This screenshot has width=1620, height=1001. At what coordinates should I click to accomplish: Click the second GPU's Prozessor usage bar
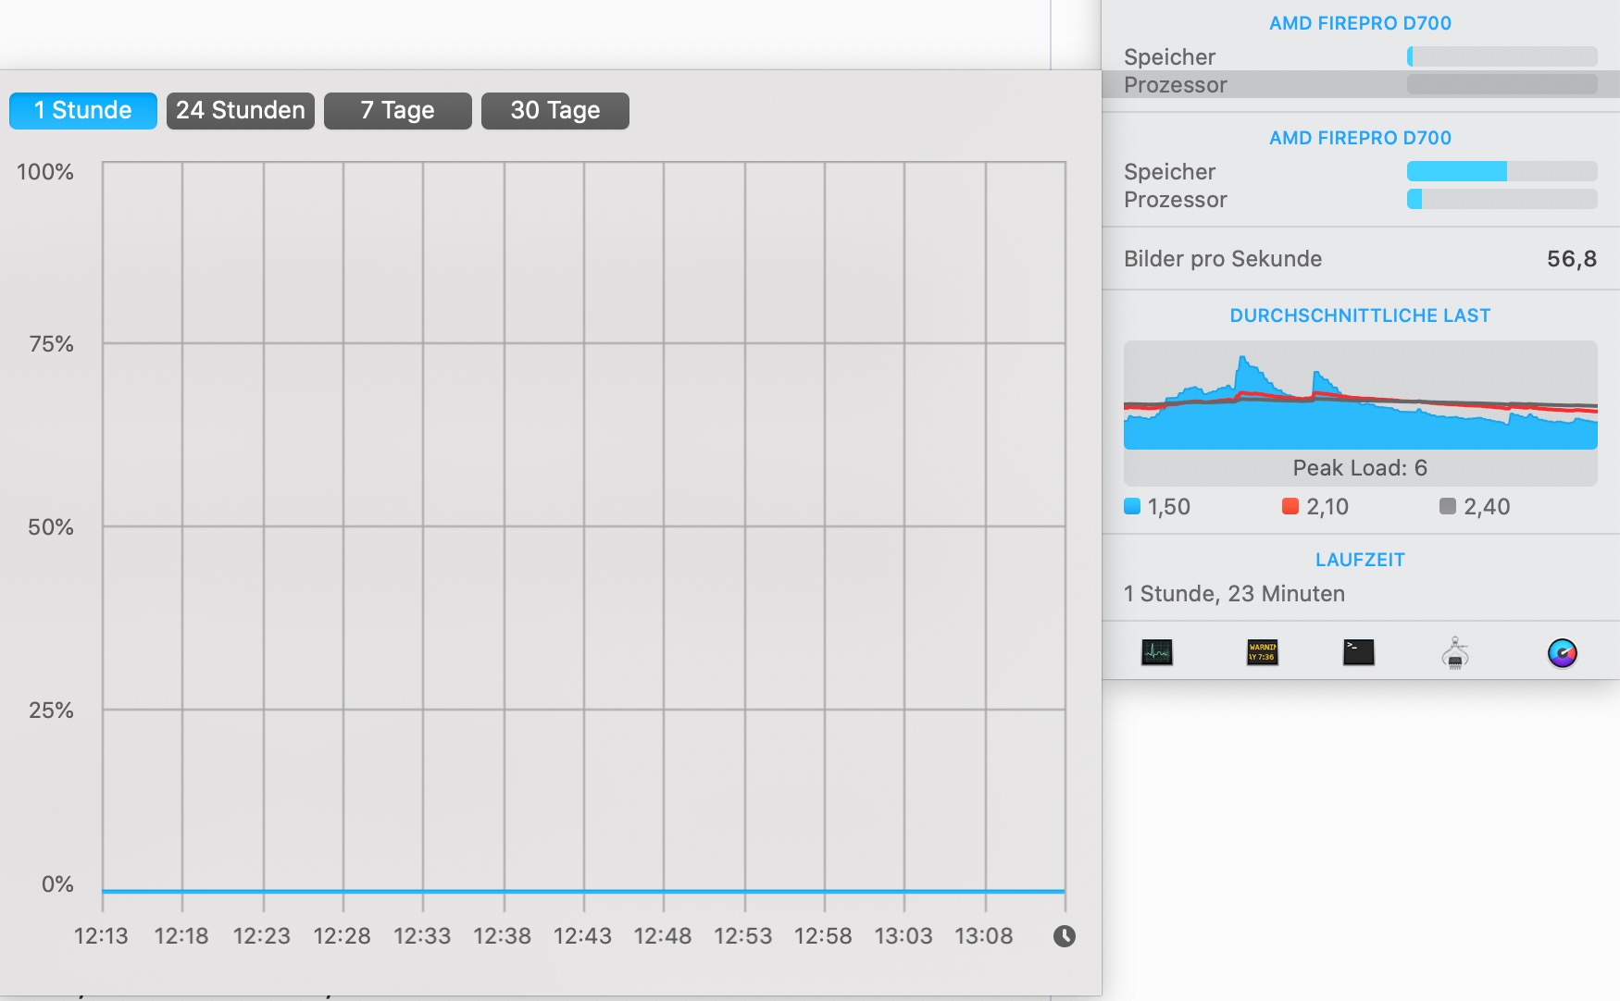click(1502, 199)
